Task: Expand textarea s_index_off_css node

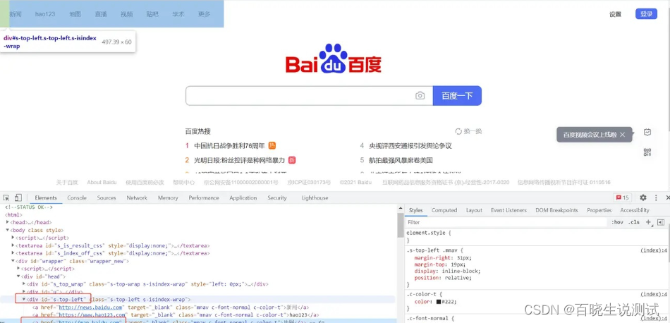Action: click(x=13, y=253)
